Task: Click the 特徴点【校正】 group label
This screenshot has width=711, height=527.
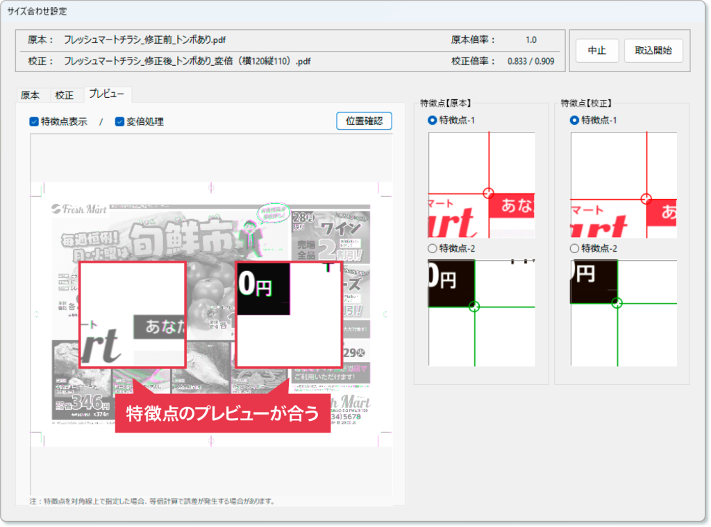Action: 587,103
